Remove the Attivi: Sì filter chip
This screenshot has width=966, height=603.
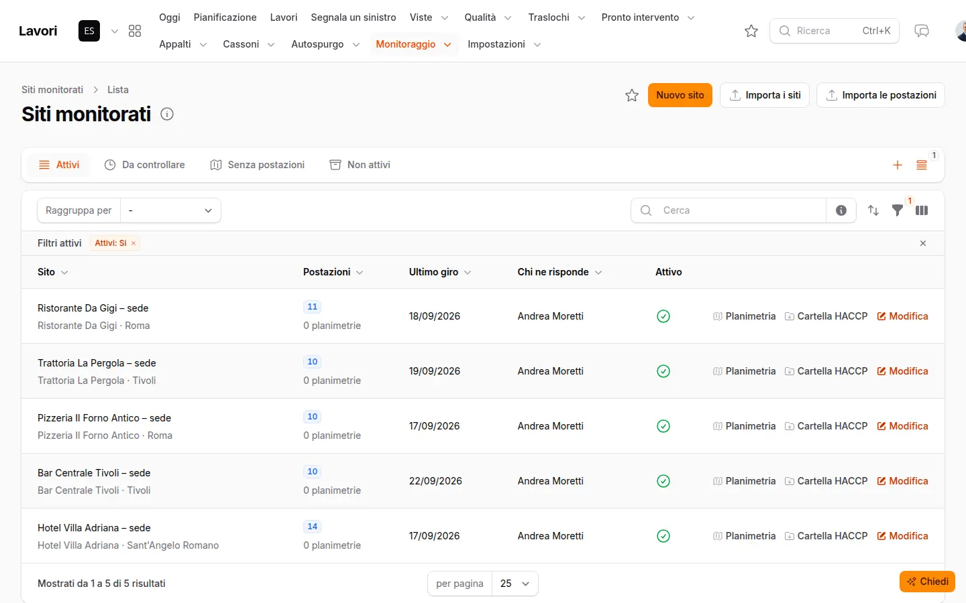click(x=133, y=243)
